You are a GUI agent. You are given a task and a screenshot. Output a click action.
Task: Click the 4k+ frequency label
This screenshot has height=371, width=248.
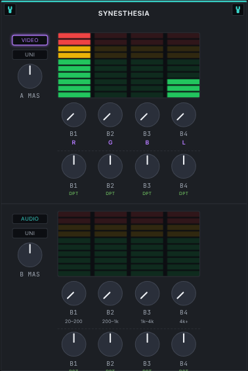[x=184, y=321]
